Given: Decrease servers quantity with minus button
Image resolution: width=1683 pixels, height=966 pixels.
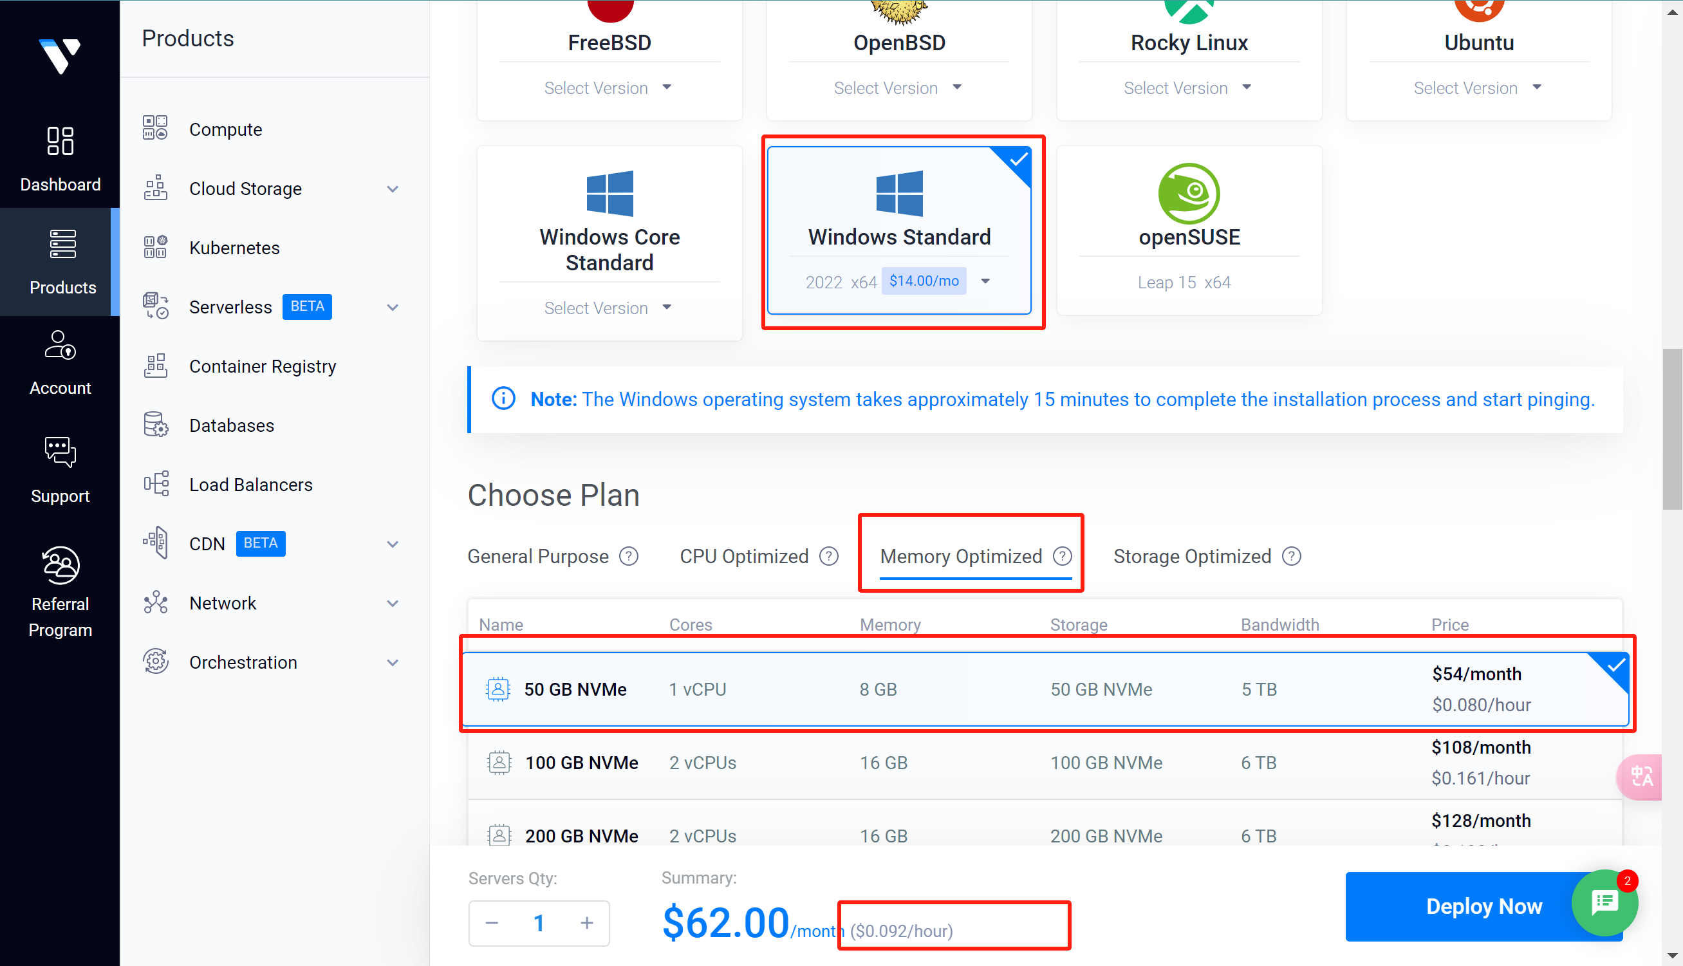Looking at the screenshot, I should point(492,923).
